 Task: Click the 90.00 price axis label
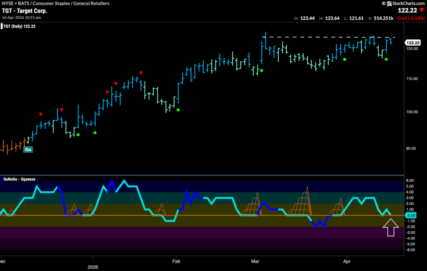[x=411, y=148]
